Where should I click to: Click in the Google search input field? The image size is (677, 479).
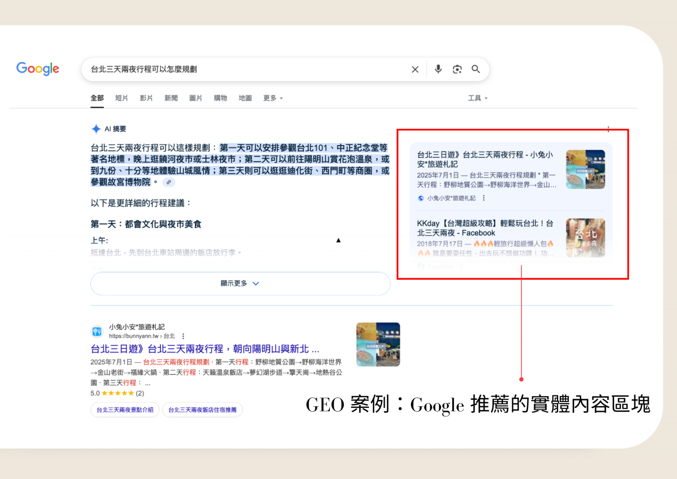tap(245, 69)
